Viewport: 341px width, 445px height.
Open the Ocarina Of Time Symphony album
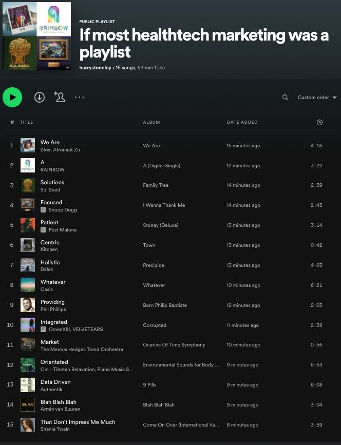[x=174, y=345]
